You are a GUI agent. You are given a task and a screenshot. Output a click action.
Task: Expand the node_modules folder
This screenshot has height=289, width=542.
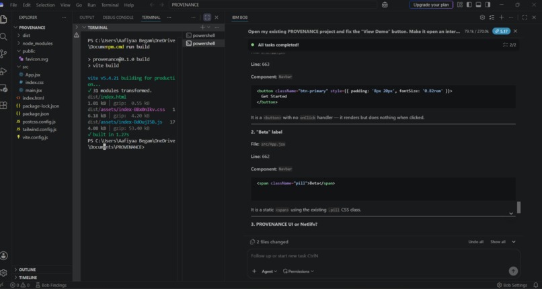[38, 43]
